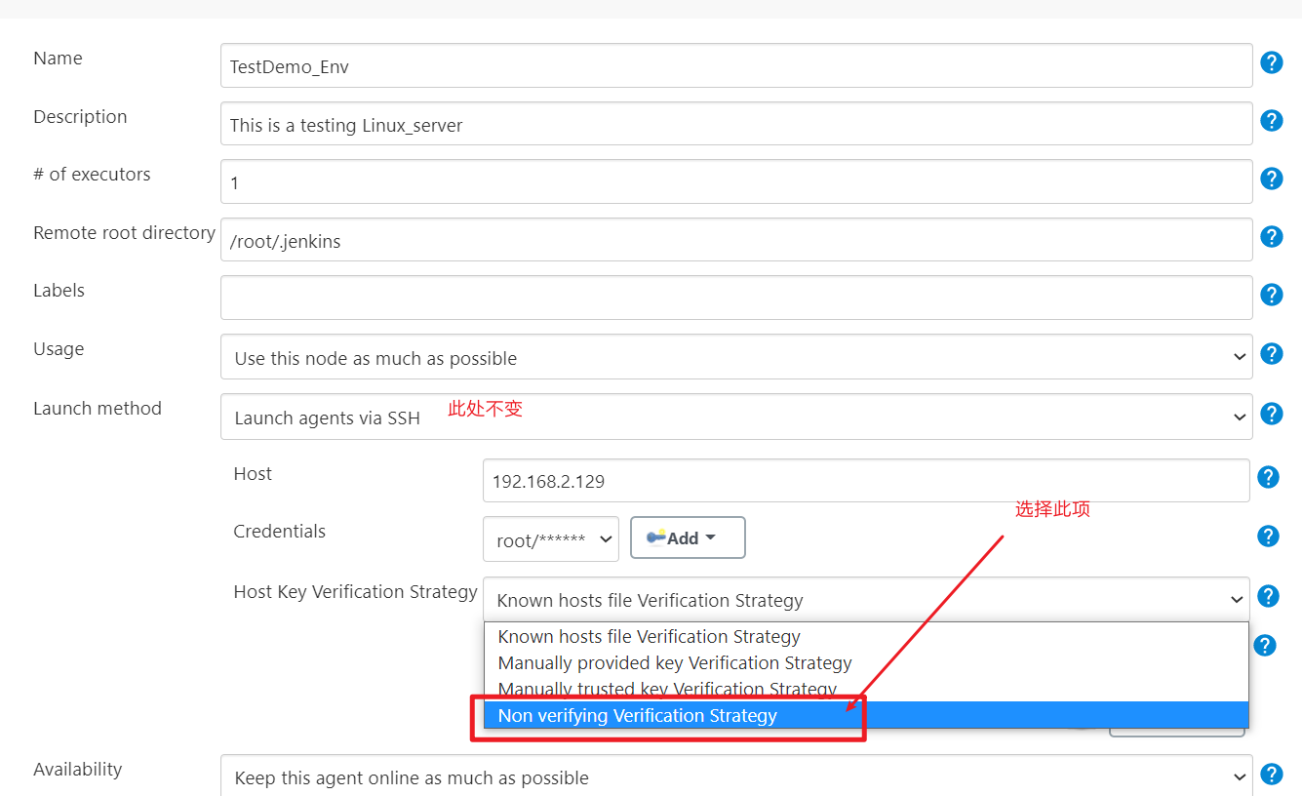Expand the Availability dropdown
1302x796 pixels.
pyautogui.click(x=735, y=776)
